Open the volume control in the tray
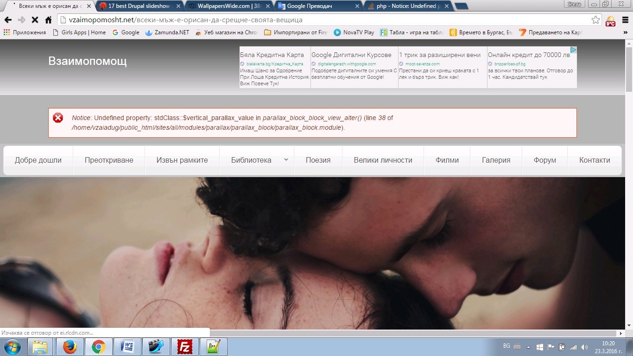 pyautogui.click(x=584, y=347)
